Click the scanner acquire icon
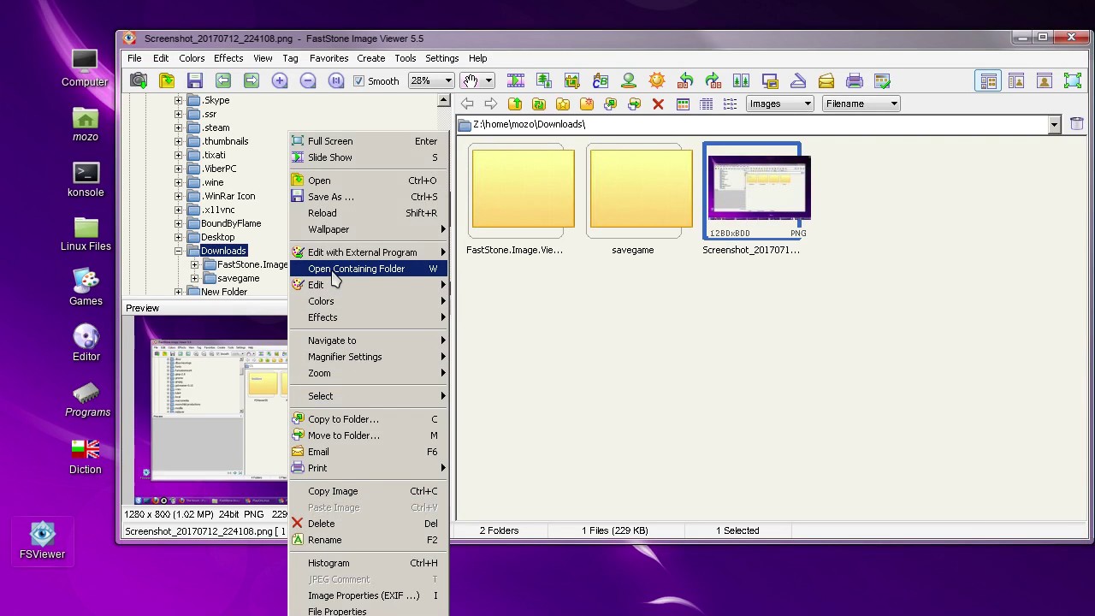This screenshot has height=616, width=1095. [798, 81]
